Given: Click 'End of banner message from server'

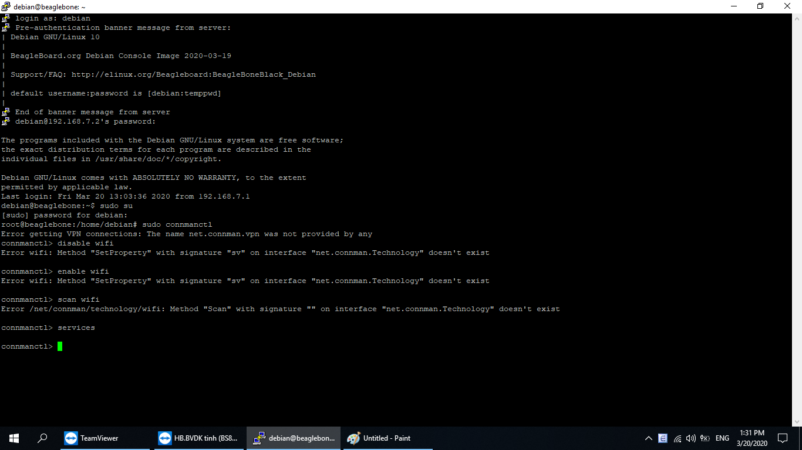Looking at the screenshot, I should tap(93, 112).
